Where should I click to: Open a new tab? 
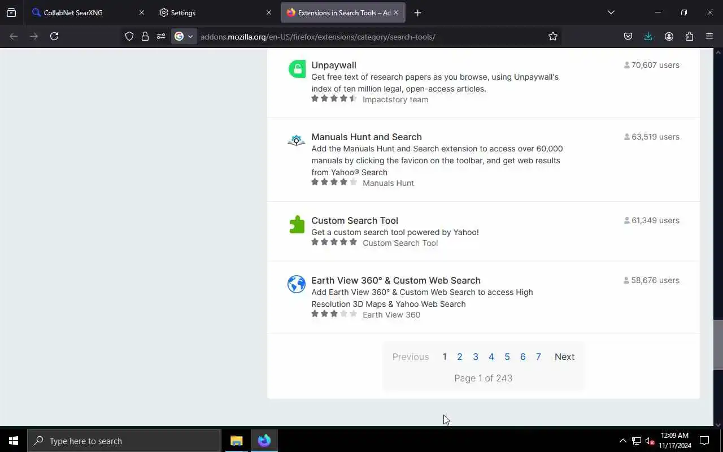coord(417,12)
